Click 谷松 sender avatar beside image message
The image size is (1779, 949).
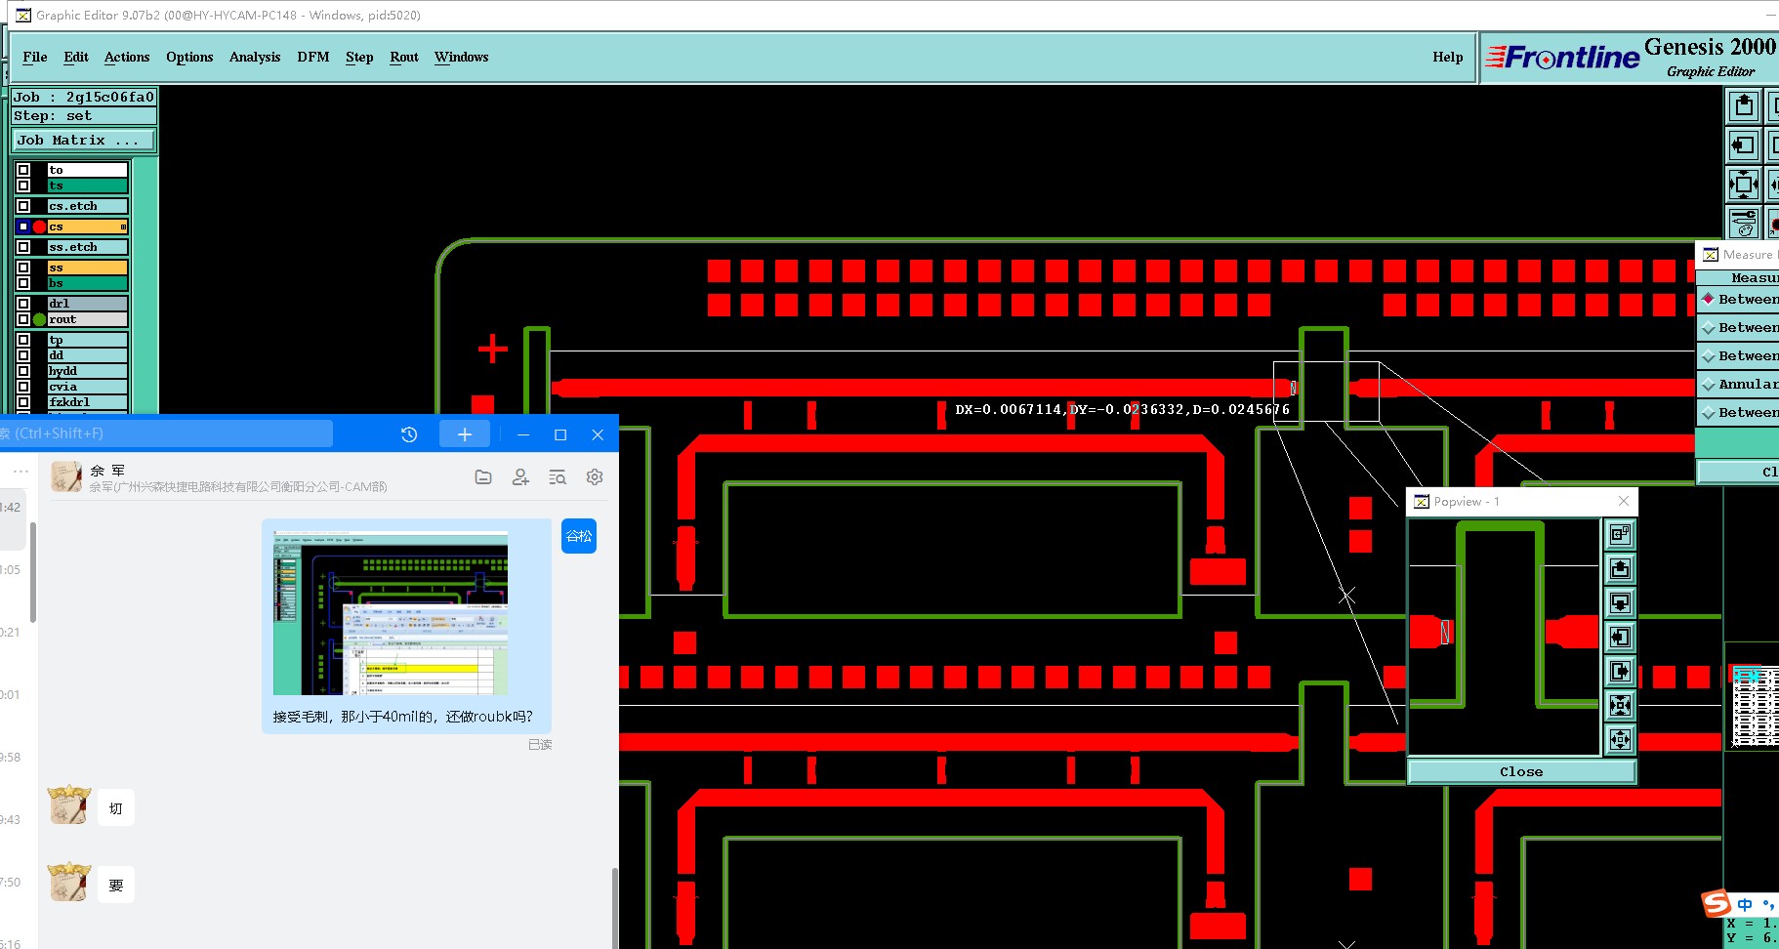click(579, 536)
